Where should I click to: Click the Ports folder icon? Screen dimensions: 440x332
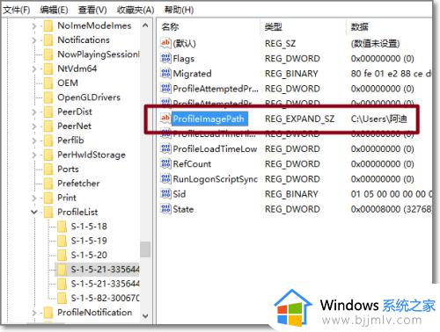coord(48,170)
